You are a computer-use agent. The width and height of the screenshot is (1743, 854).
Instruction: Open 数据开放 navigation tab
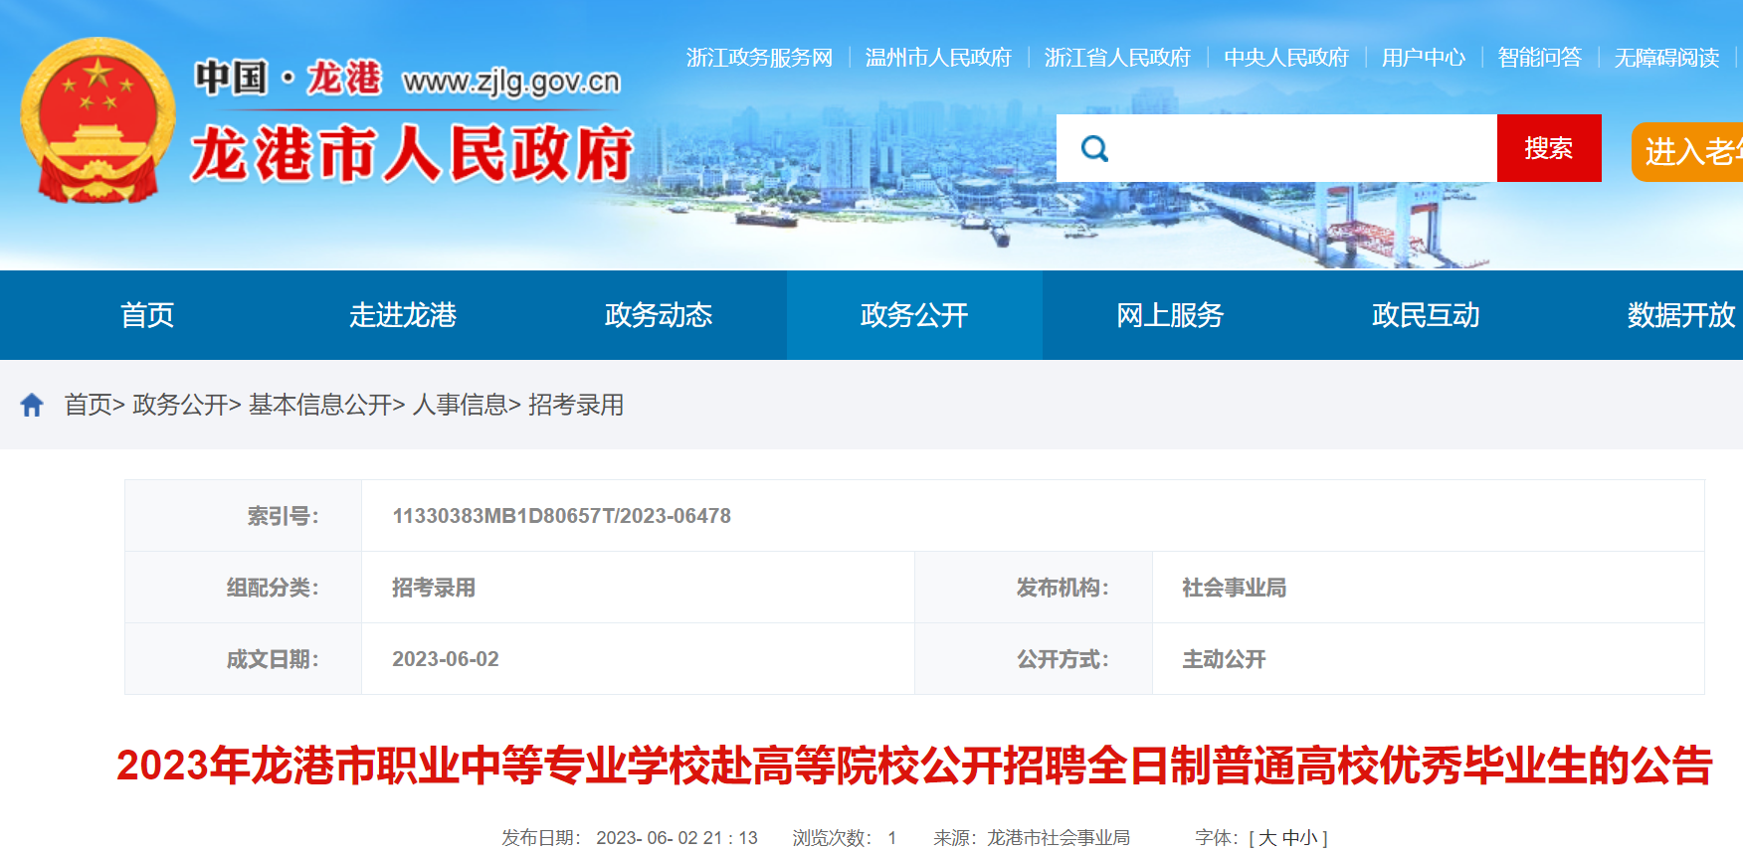[1681, 315]
